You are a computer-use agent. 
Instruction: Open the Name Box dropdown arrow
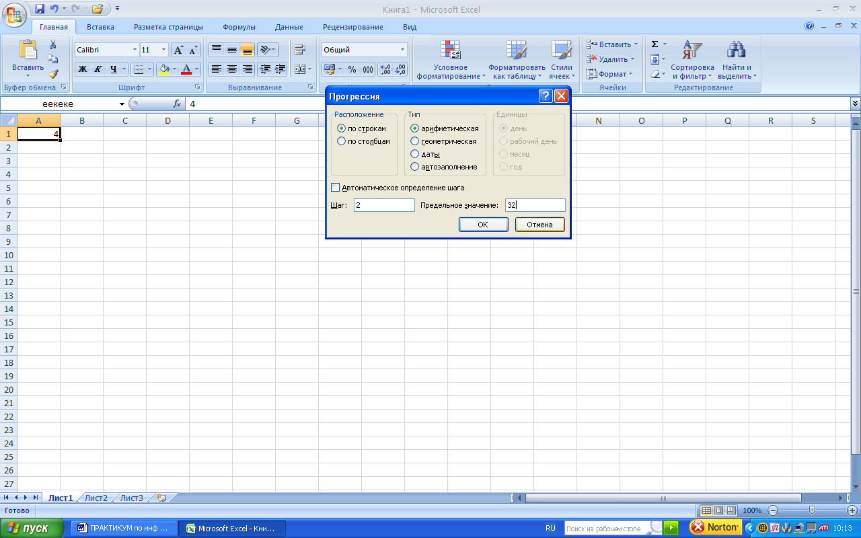[x=122, y=104]
